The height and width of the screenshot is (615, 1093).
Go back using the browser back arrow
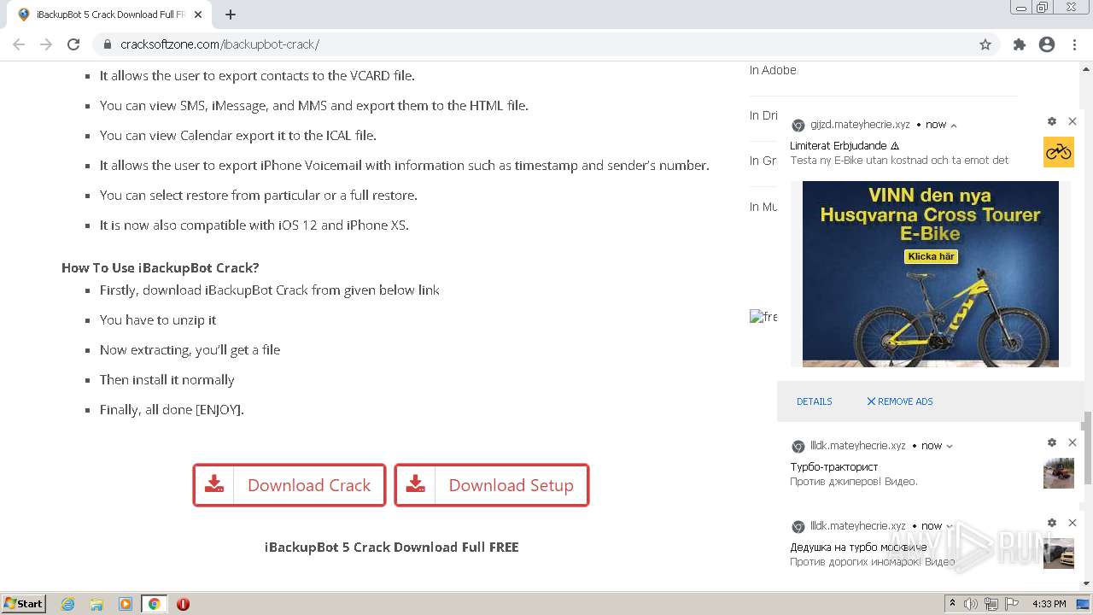19,44
